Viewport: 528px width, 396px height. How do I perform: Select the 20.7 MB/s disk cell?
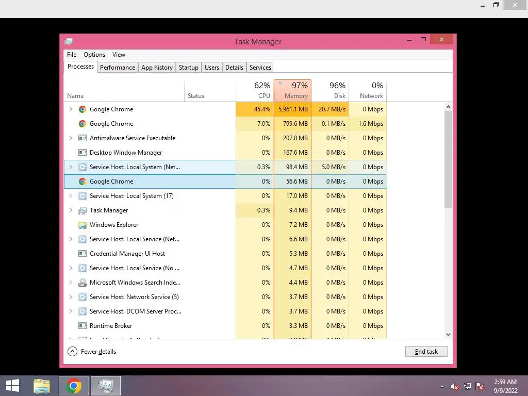pyautogui.click(x=330, y=109)
